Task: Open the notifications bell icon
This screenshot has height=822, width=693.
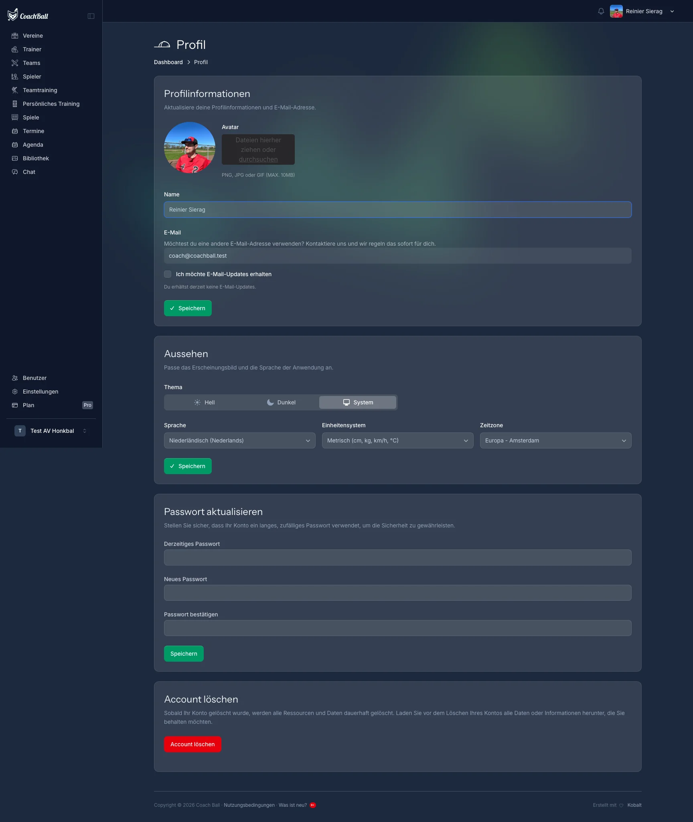Action: click(x=601, y=11)
